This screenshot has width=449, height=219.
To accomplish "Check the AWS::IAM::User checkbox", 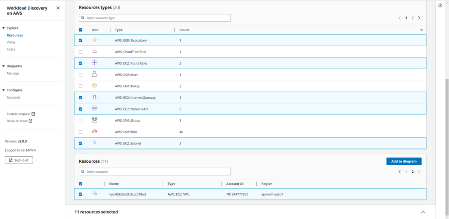I will [80, 75].
